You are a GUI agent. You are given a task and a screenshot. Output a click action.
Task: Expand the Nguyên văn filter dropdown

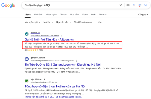[64, 22]
